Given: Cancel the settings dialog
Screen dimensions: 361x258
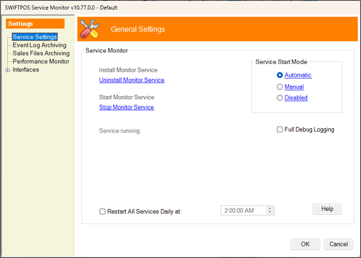Looking at the screenshot, I should 338,244.
